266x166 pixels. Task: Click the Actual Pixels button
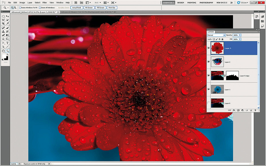pyautogui.click(x=77, y=8)
